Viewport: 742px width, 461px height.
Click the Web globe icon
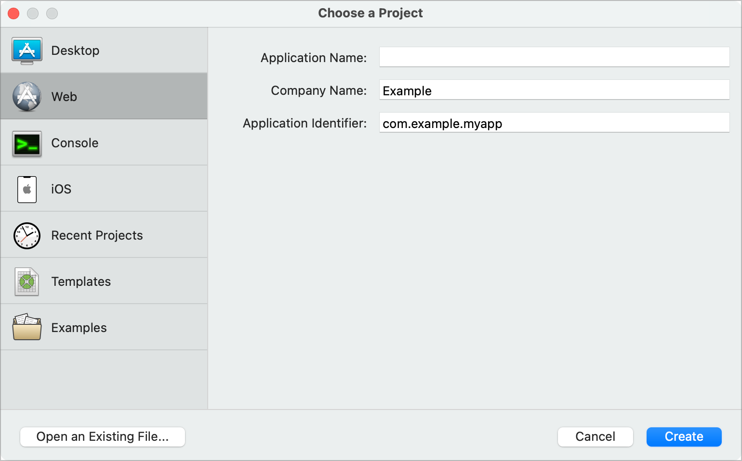27,97
